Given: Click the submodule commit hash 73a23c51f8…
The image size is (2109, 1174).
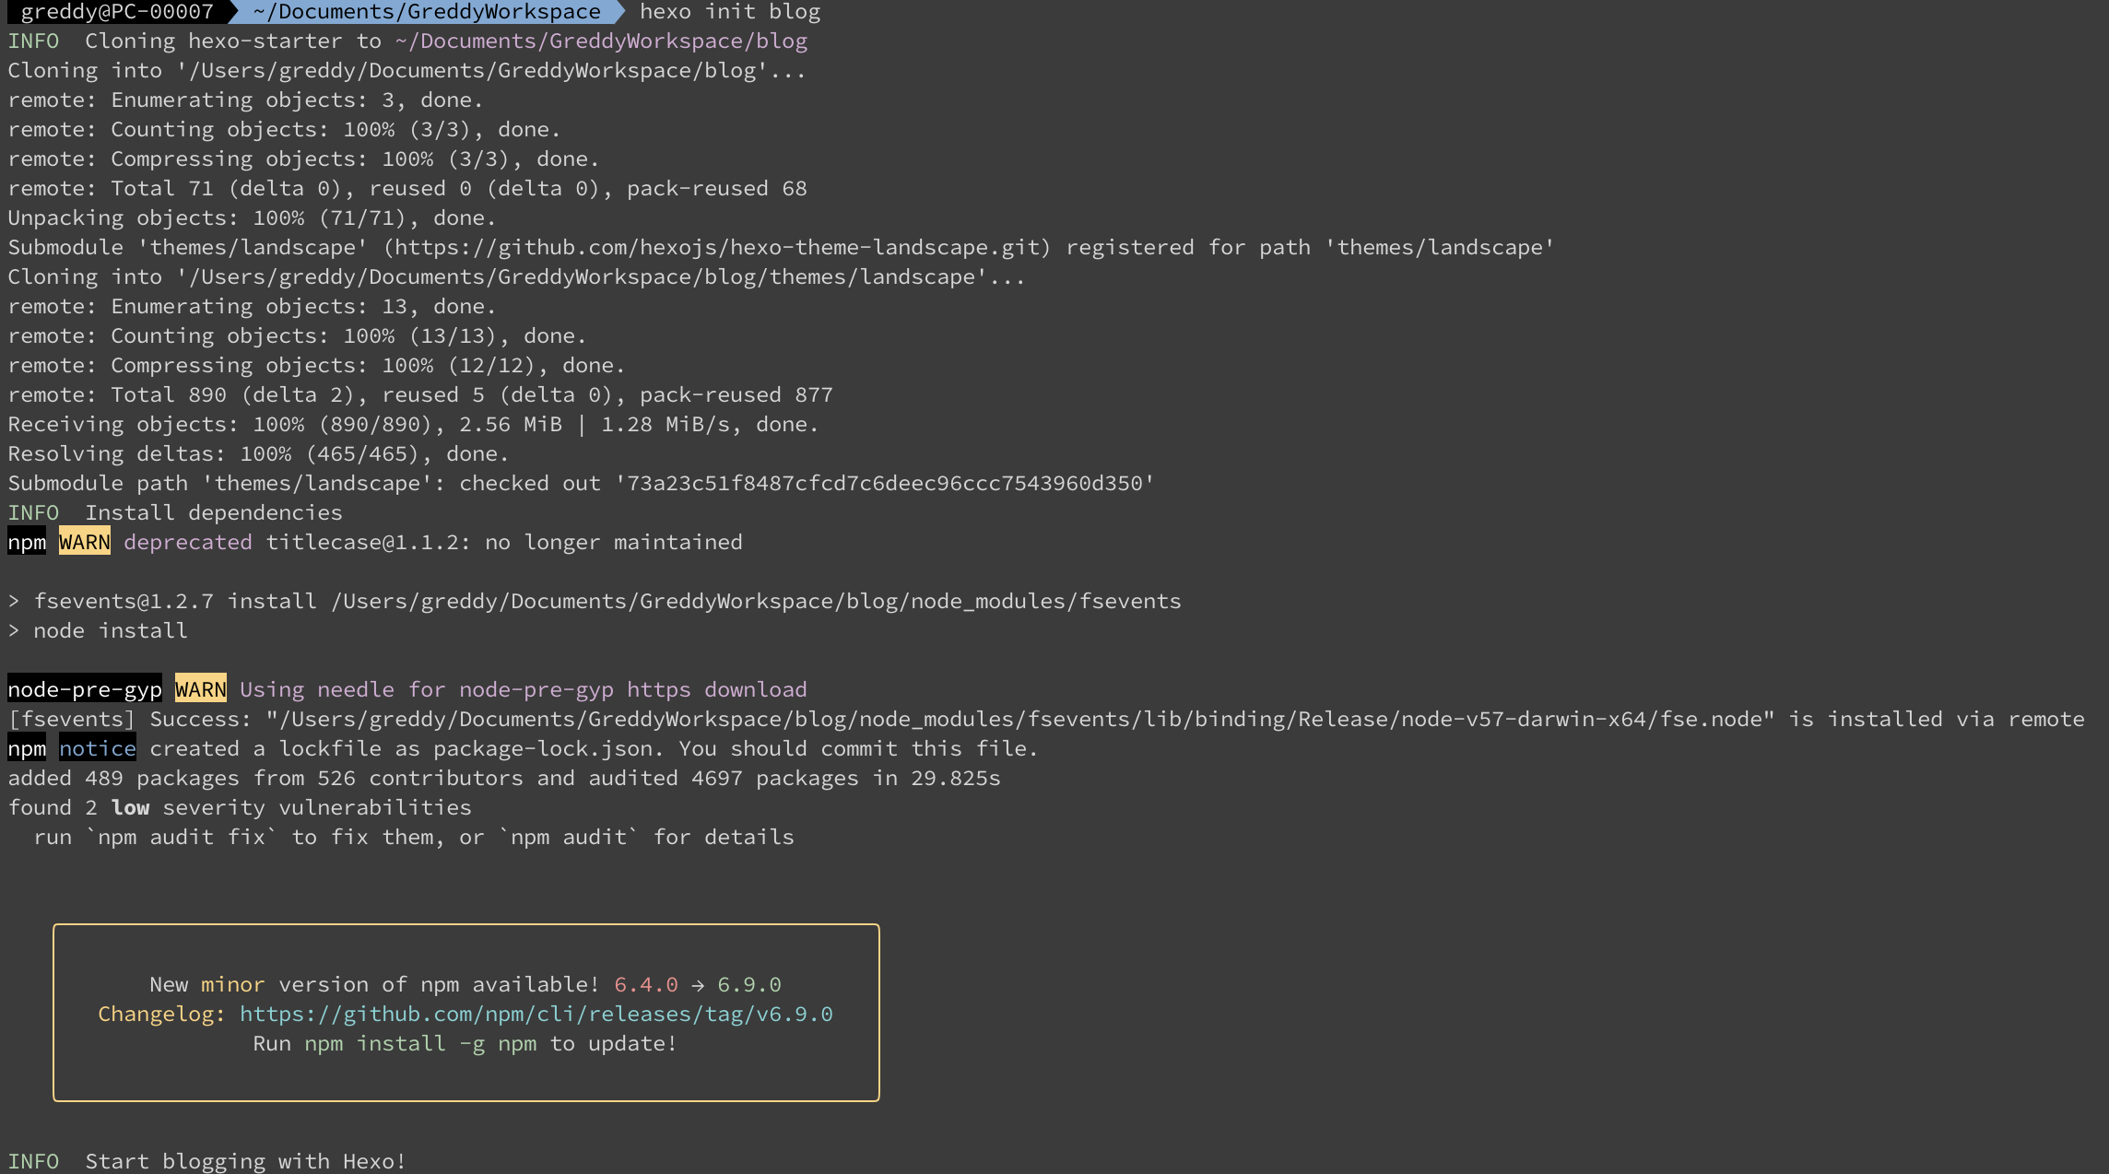Looking at the screenshot, I should (x=884, y=483).
